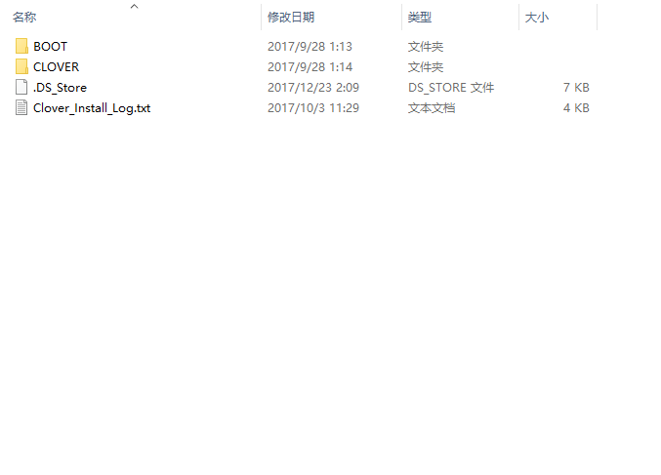Click the CLOVER date 2017/9/28 1:14
Image resolution: width=661 pixels, height=475 pixels.
pos(310,67)
